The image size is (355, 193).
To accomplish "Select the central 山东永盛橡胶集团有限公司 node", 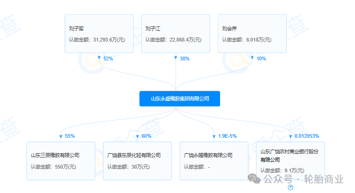I will [x=180, y=99].
